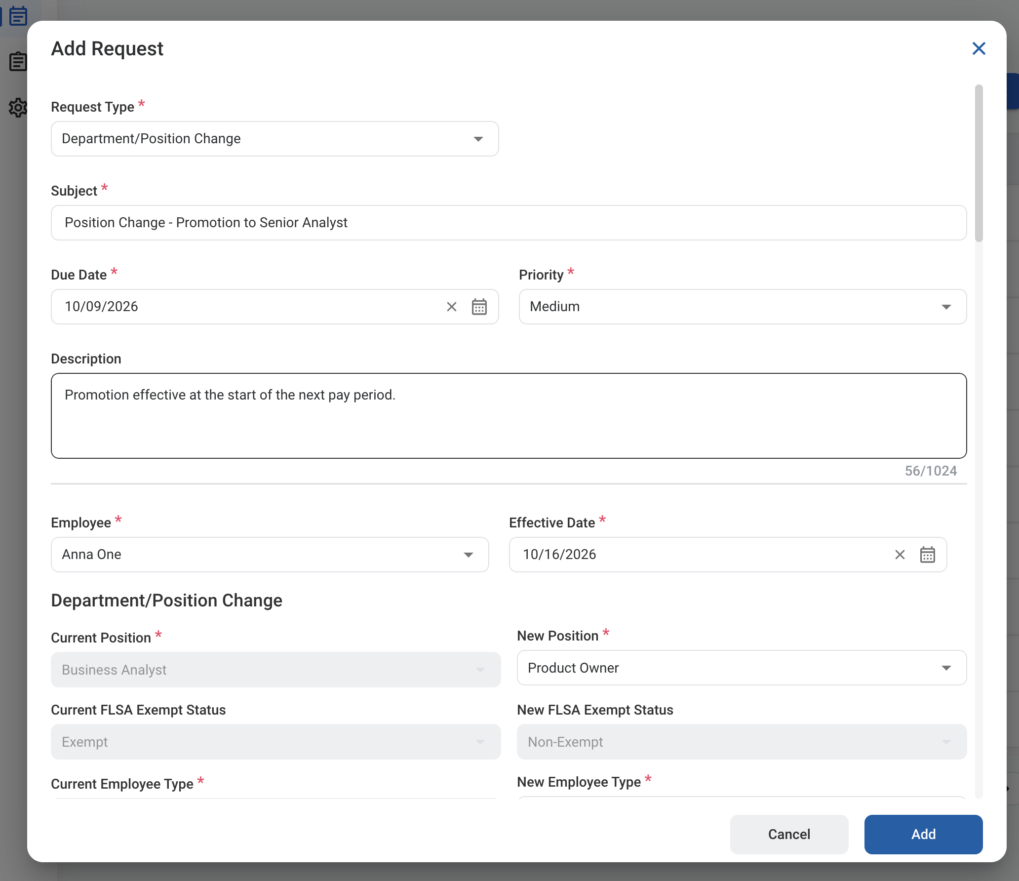Open the New Position dropdown

[742, 668]
